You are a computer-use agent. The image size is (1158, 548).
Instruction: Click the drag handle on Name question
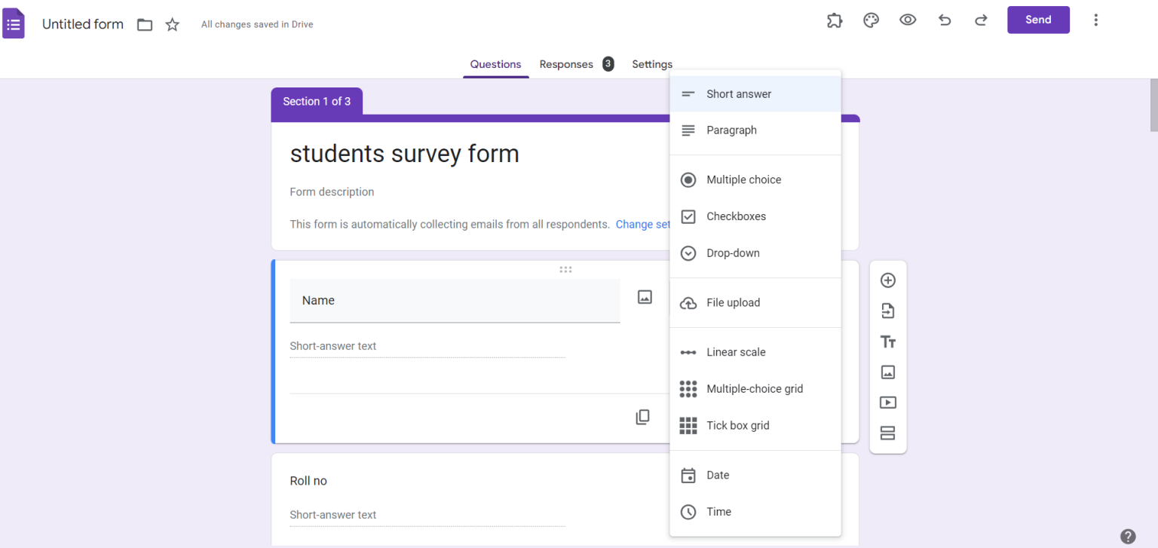point(565,269)
